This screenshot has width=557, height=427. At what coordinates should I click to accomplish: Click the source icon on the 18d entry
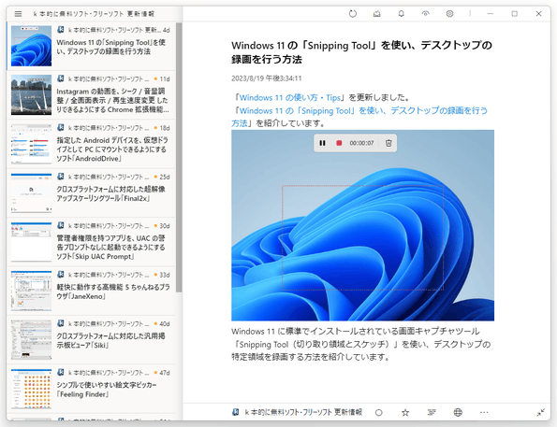(61, 127)
